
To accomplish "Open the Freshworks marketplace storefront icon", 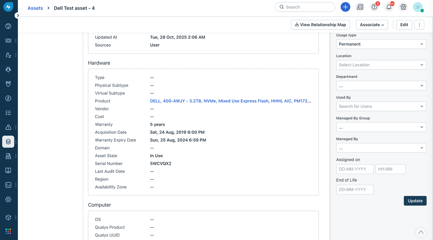I will pyautogui.click(x=403, y=7).
